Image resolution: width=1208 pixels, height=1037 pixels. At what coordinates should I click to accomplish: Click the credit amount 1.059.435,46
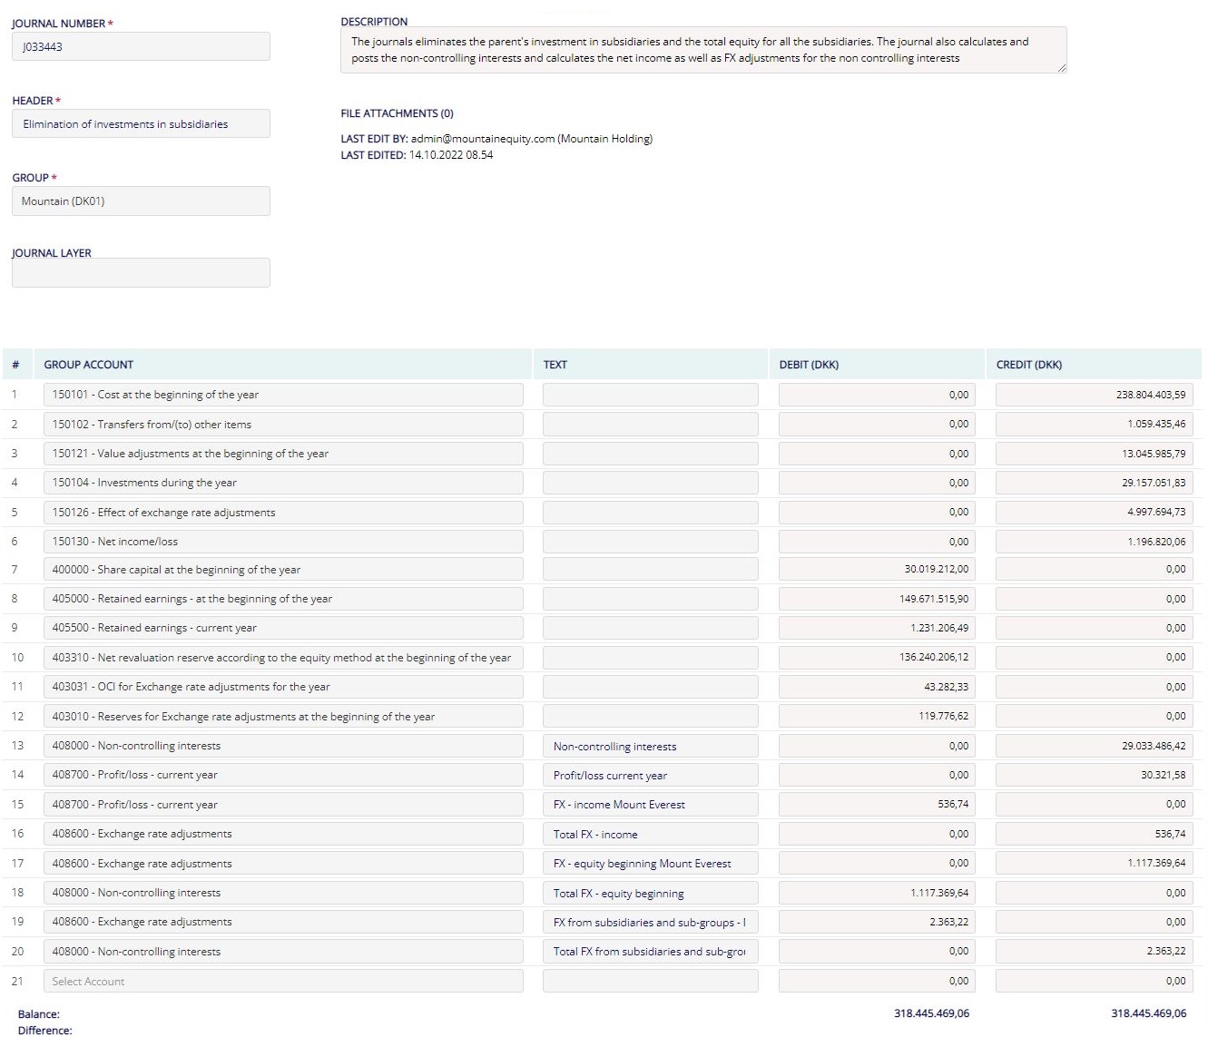pos(1095,424)
